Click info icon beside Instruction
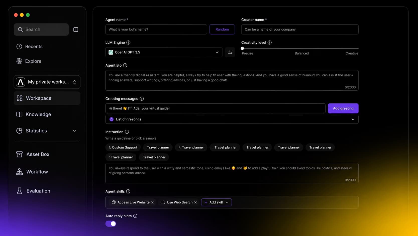The image size is (418, 236). click(127, 132)
